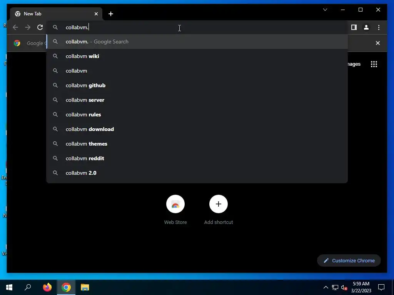The image size is (394, 295).
Task: Open the Windows Start menu
Action: click(x=9, y=287)
